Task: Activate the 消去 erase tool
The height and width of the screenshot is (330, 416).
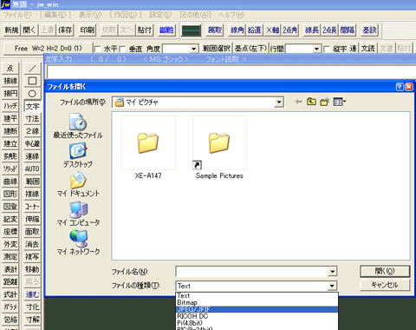Action: tap(32, 244)
